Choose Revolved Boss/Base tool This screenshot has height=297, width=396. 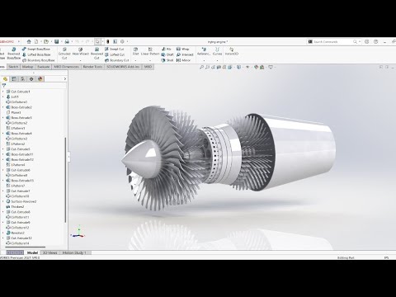[x=13, y=53]
